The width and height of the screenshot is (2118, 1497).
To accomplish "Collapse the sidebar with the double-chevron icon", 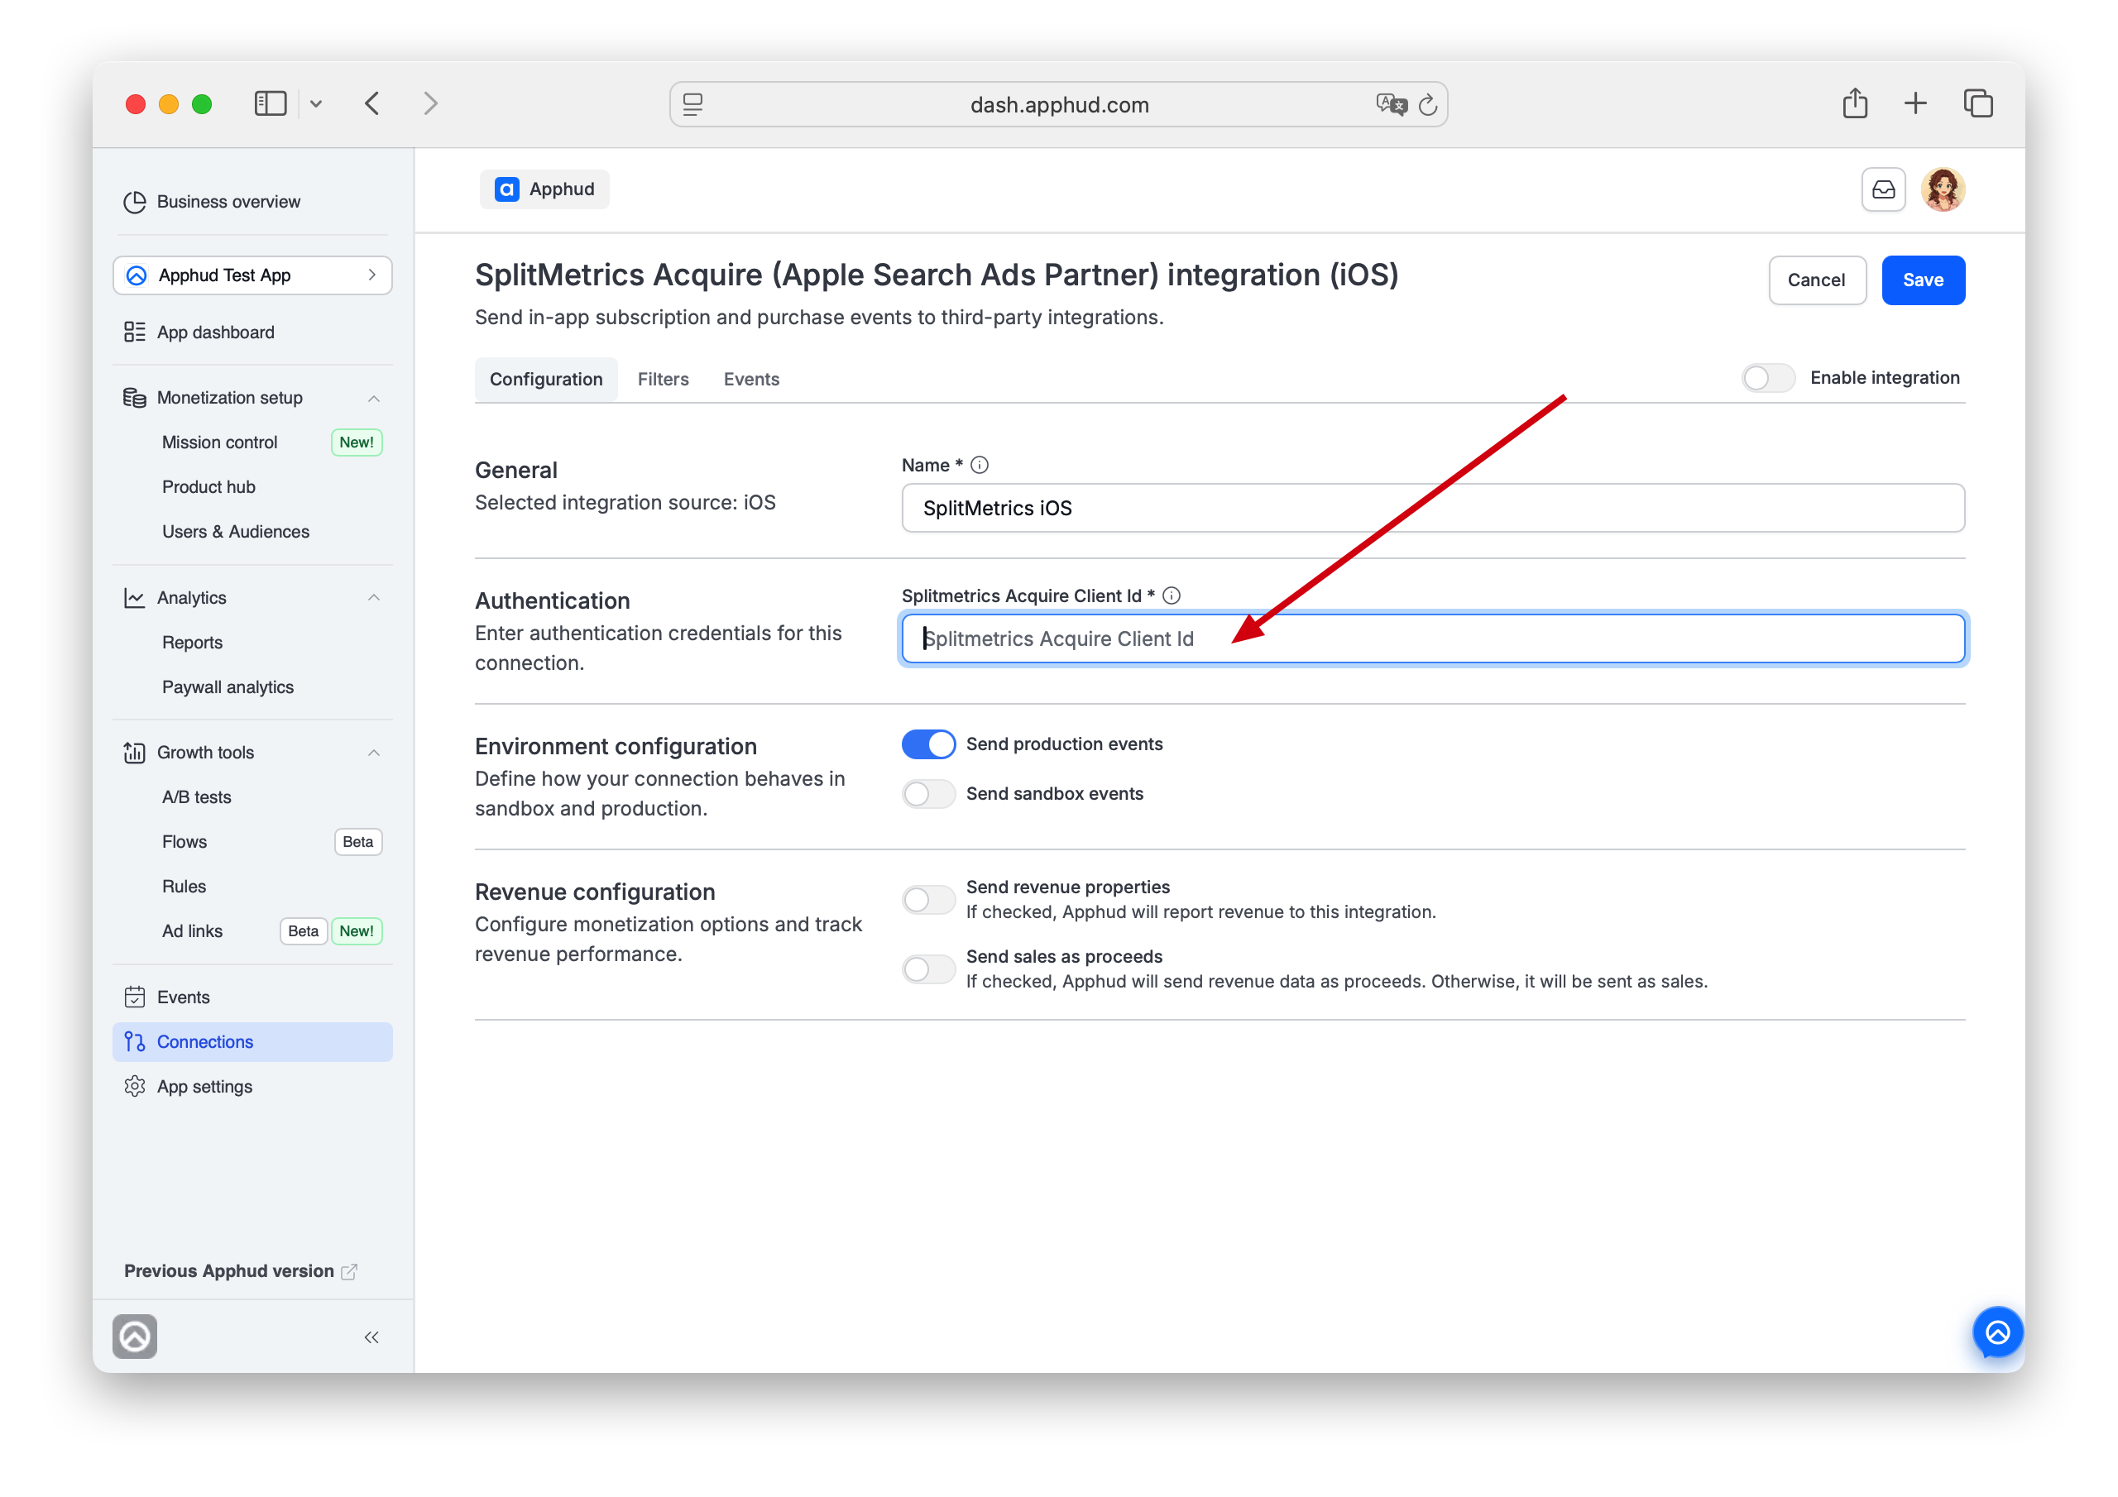I will click(371, 1337).
